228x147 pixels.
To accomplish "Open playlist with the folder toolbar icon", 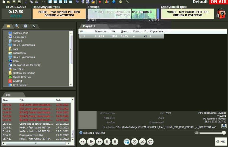I will click(x=9, y=2).
